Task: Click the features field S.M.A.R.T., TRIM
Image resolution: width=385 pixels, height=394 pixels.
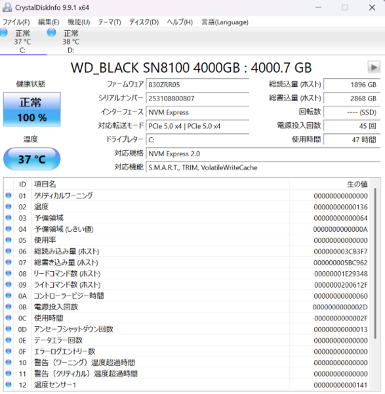Action: (263, 167)
